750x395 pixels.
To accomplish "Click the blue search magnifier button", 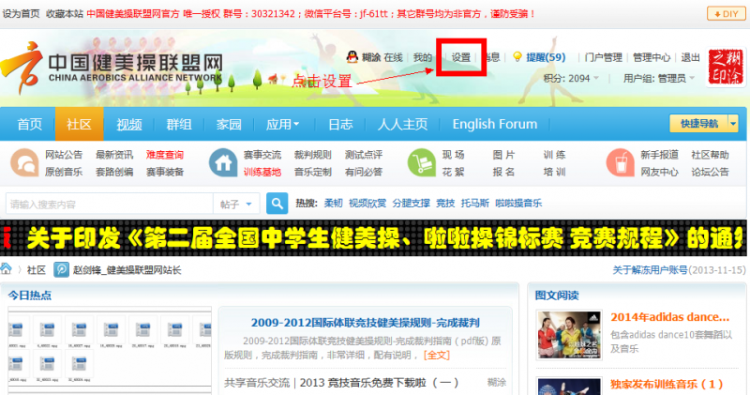I will 277,204.
